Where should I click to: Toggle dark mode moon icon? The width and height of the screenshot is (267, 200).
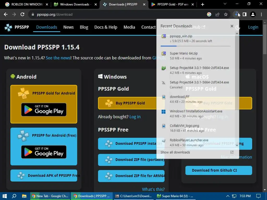[238, 27]
